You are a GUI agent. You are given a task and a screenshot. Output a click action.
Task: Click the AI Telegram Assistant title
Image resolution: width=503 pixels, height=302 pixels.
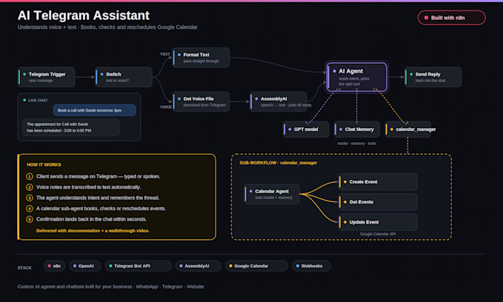[x=84, y=16]
